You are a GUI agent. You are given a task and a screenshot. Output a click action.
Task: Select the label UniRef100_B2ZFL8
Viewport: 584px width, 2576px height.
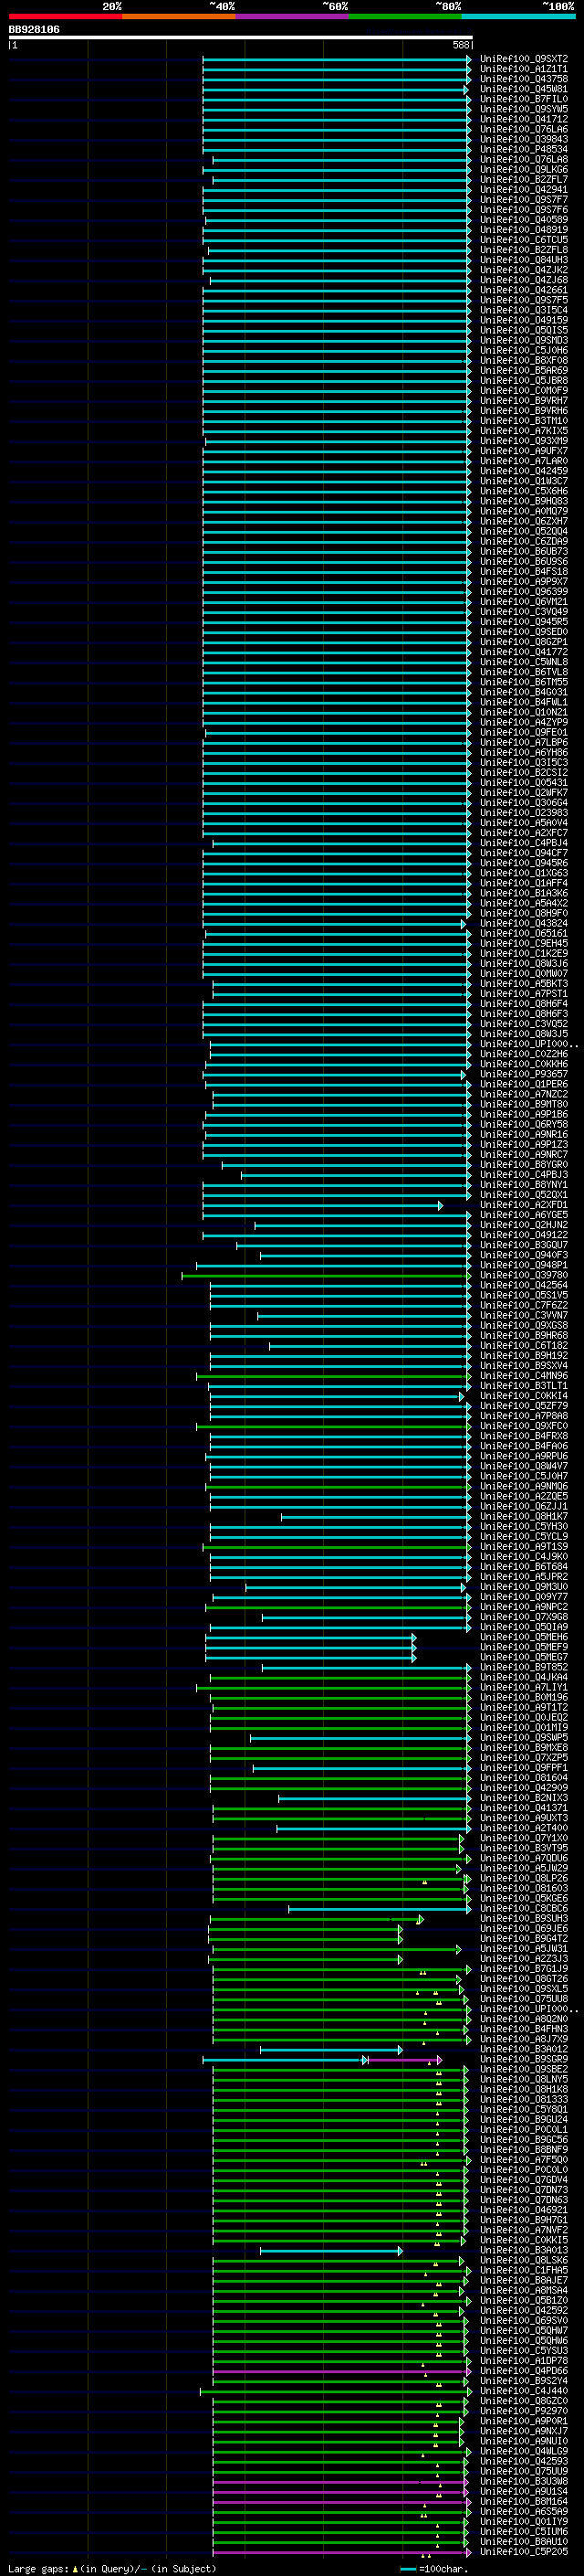tap(524, 250)
